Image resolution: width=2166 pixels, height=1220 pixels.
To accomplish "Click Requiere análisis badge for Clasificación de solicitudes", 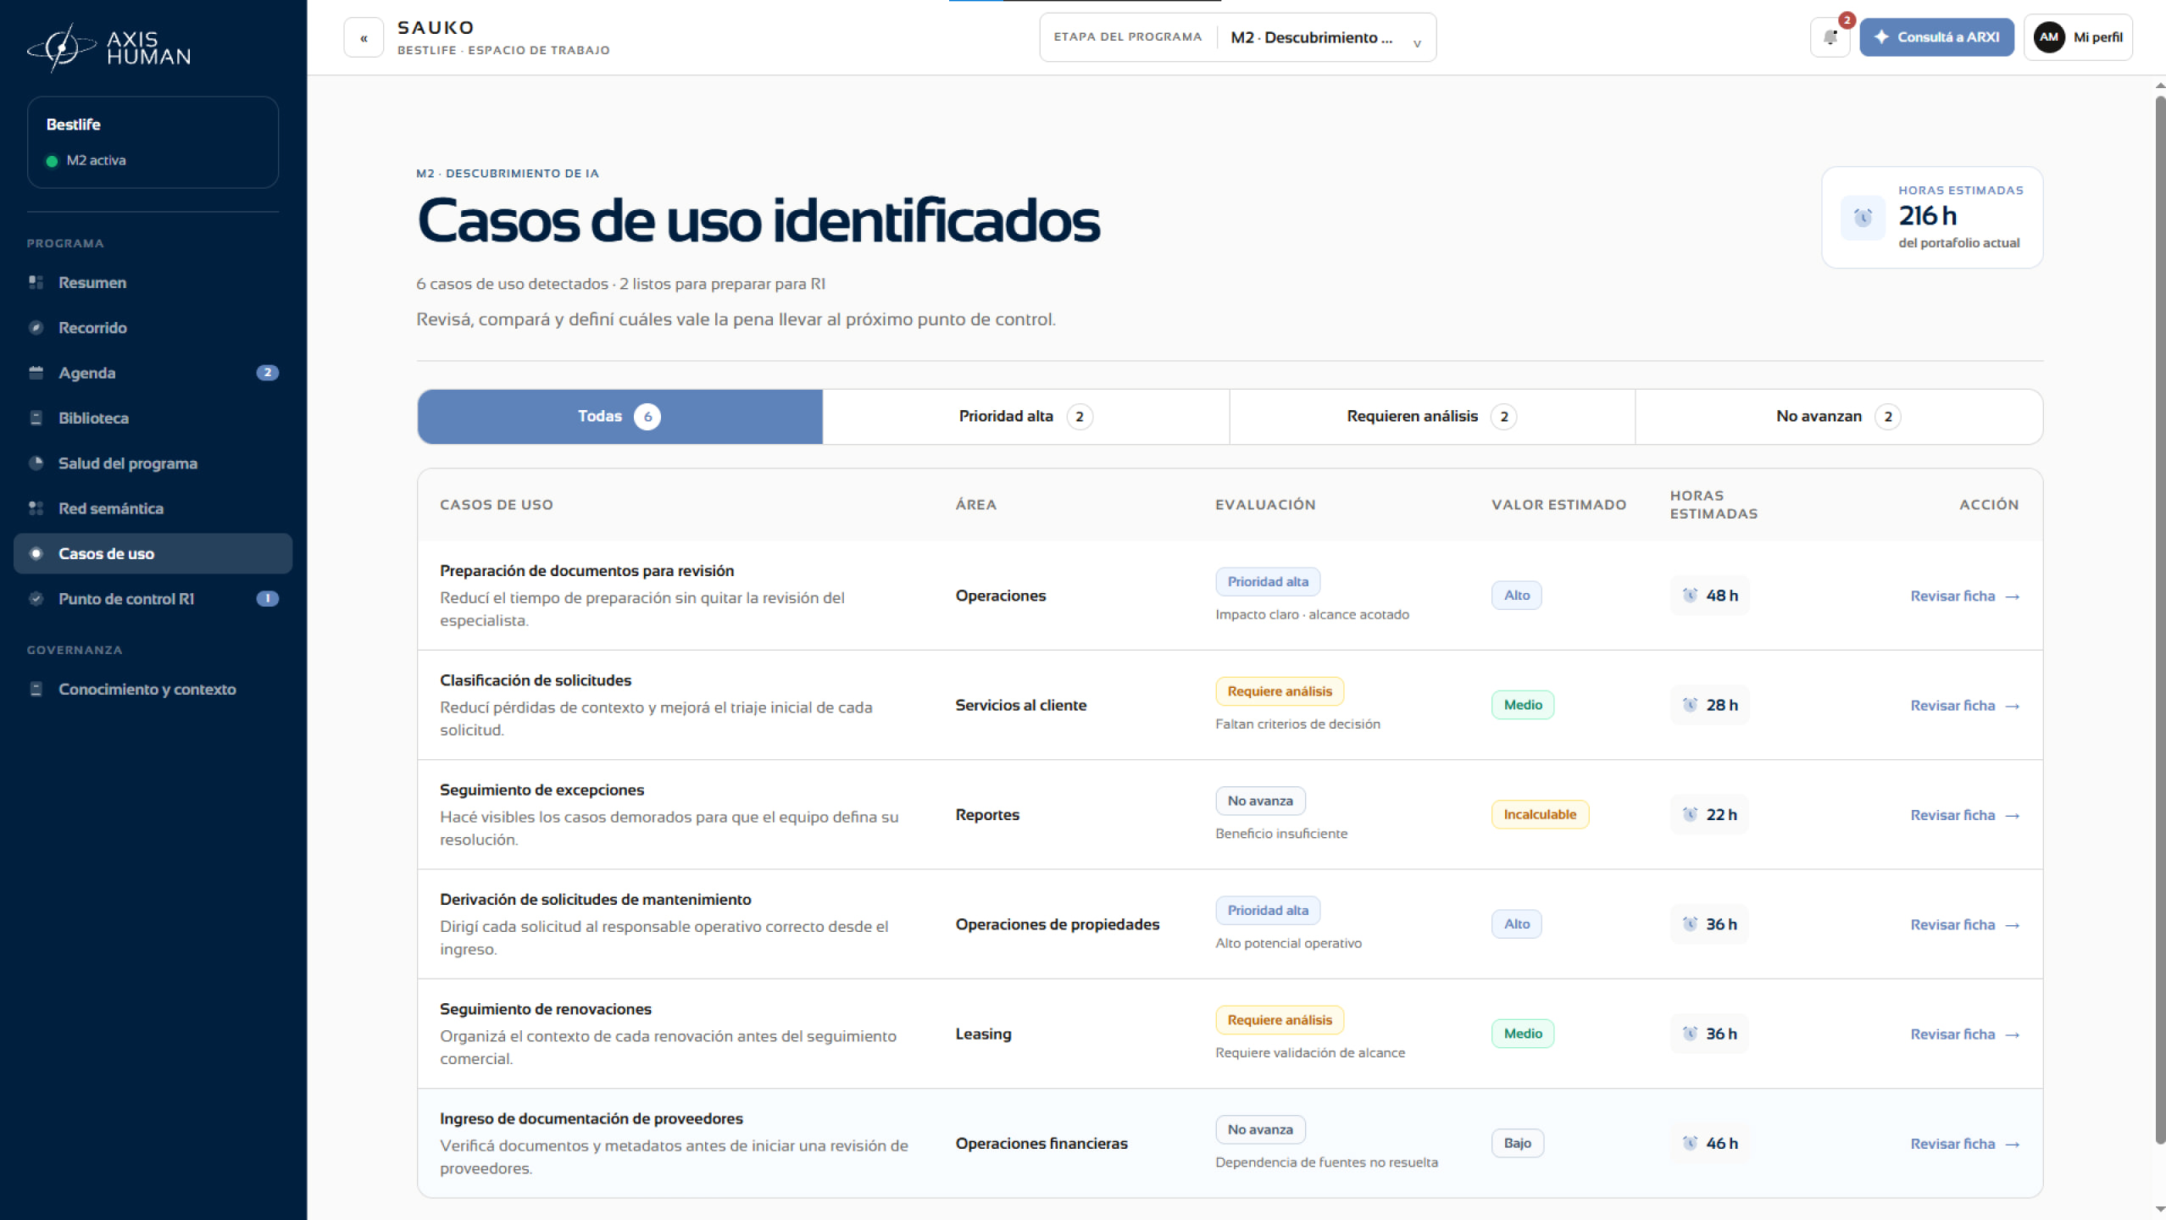I will pos(1280,691).
